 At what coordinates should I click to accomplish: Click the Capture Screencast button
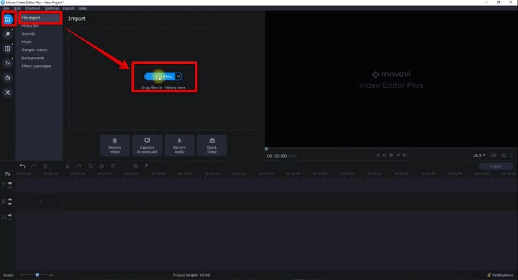coord(147,145)
